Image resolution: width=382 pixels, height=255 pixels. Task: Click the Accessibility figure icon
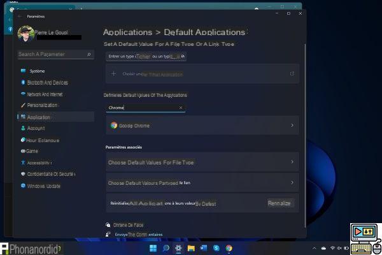[23, 163]
